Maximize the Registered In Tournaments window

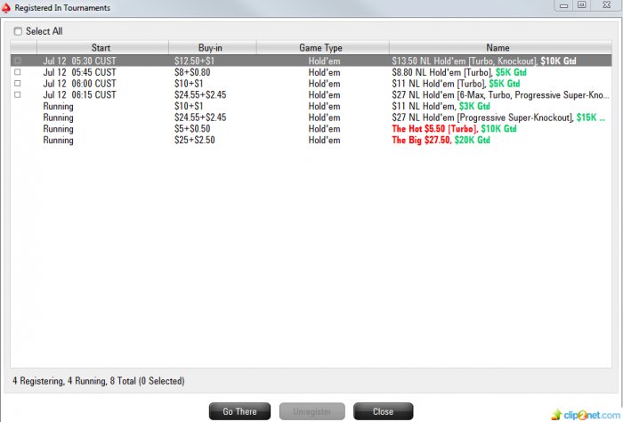coord(582,5)
